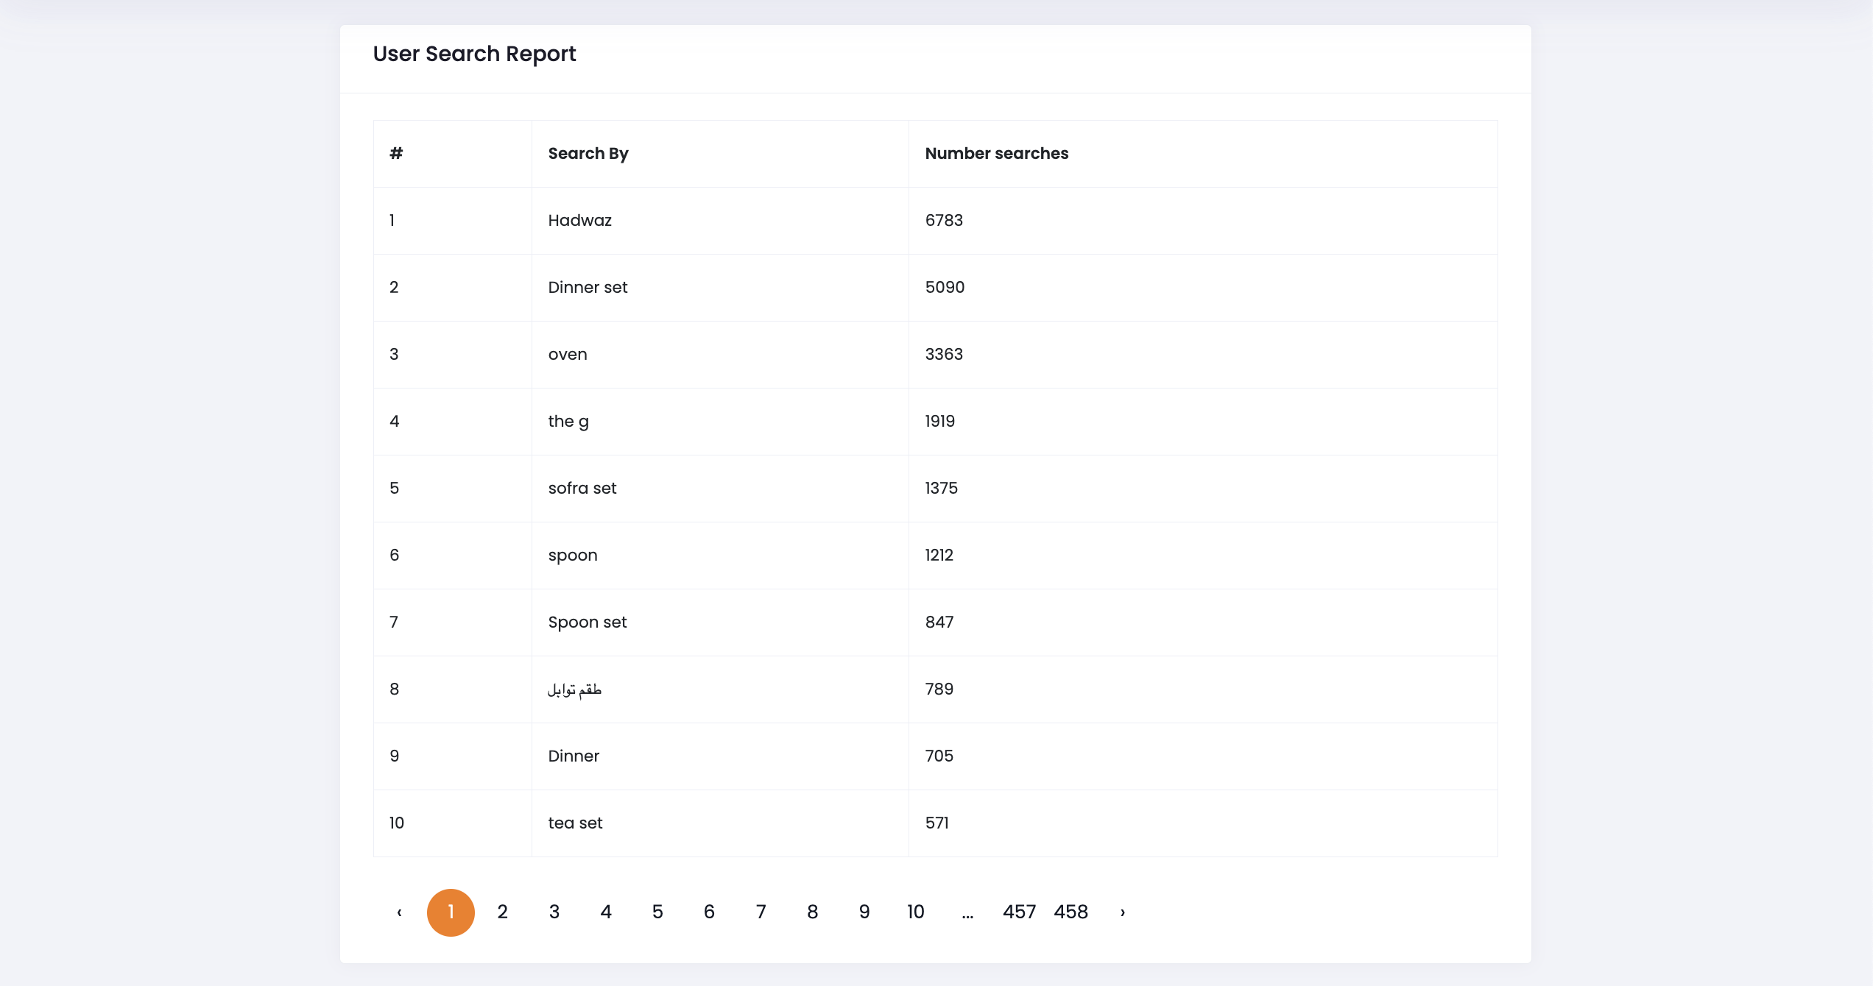Click the Search By column header
The height and width of the screenshot is (986, 1873).
(588, 154)
